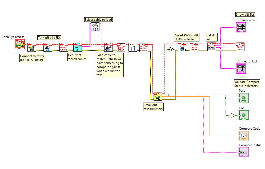
Task: Click the DIFF NETLIST subVI icon
Action: pos(211,47)
